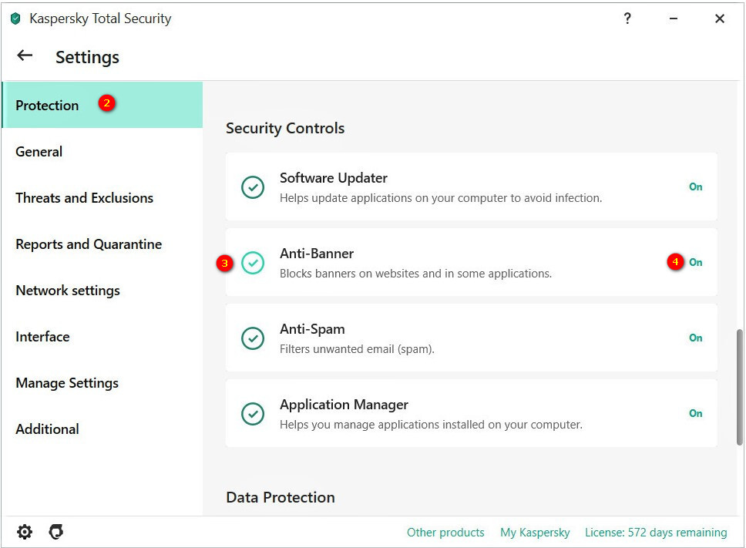Click the My Kaspersky link

pyautogui.click(x=535, y=533)
